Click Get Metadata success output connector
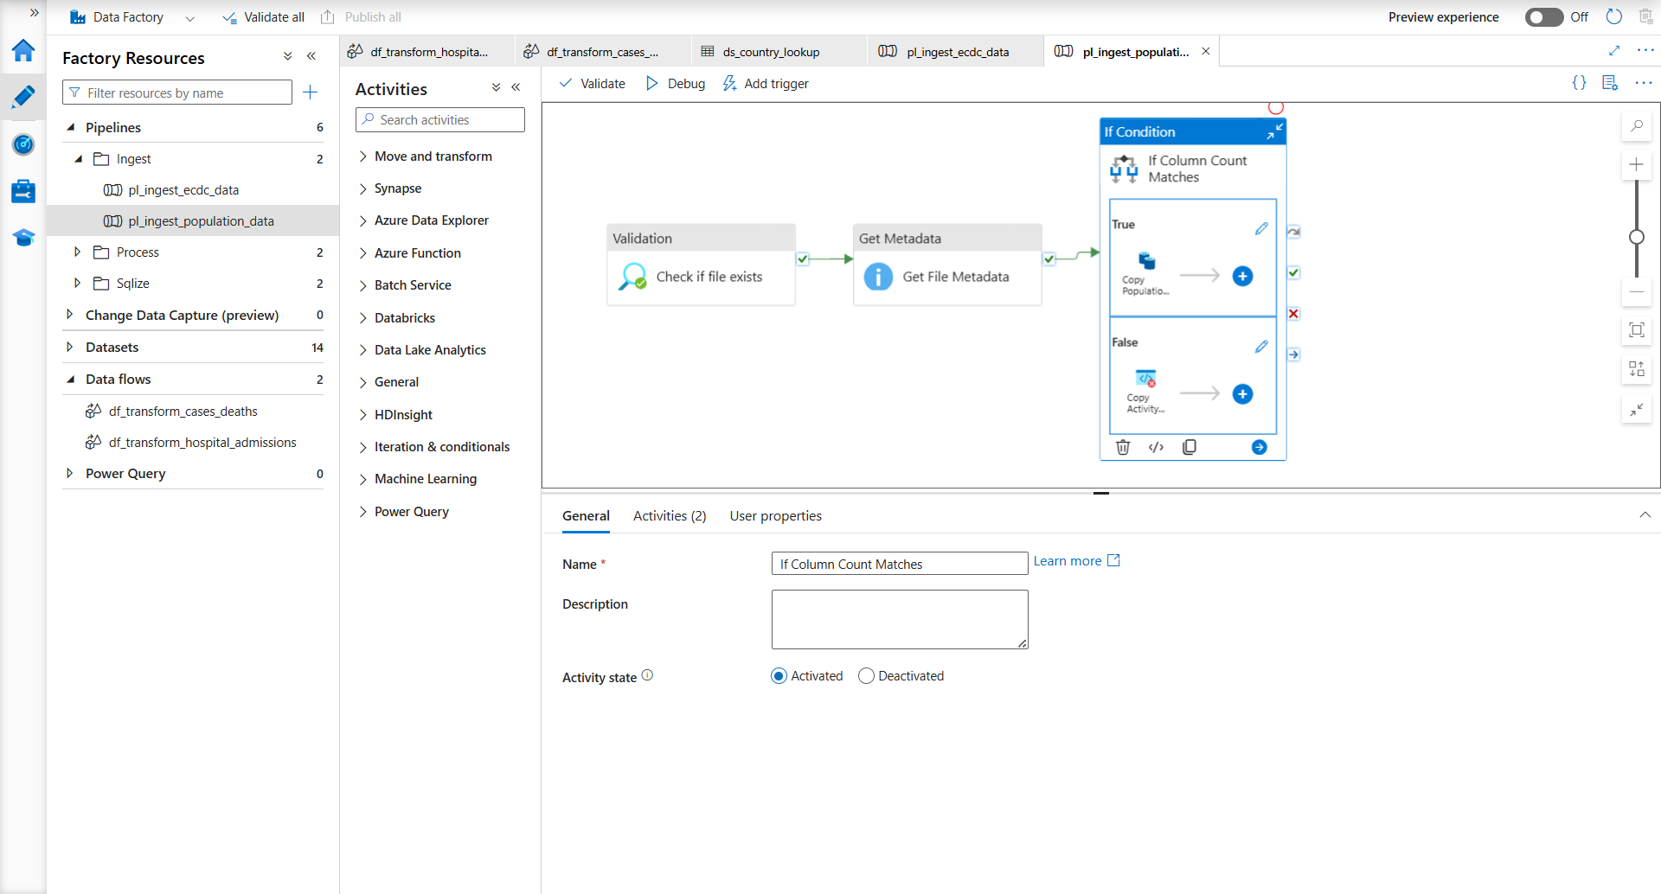The image size is (1661, 894). click(x=1049, y=259)
